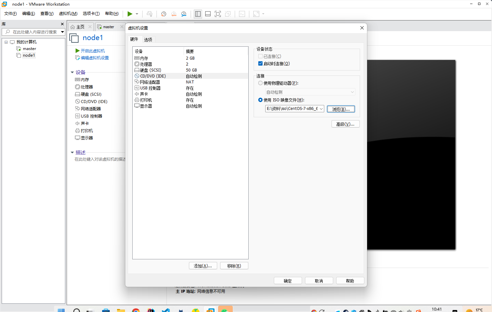
Task: Select 网络适配器 in the node1 device summary
Action: point(88,109)
